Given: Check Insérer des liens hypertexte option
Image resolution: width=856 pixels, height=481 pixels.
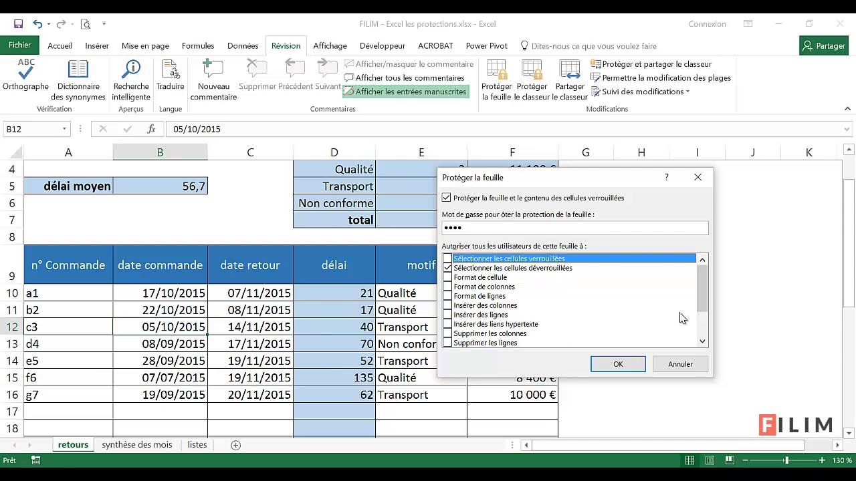Looking at the screenshot, I should tap(448, 324).
